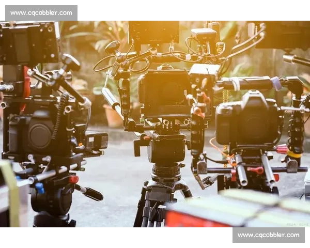This screenshot has height=248, width=310.
Task: Click the www.cqcobbler.com watermark at top left
Action: click(x=41, y=12)
